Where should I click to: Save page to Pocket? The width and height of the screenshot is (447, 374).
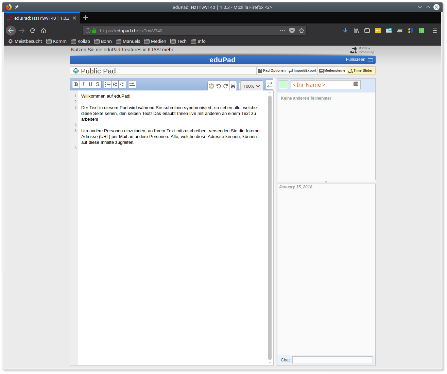point(292,31)
